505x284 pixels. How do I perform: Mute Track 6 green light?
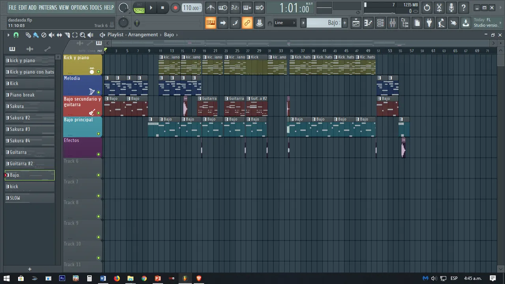[x=98, y=175]
